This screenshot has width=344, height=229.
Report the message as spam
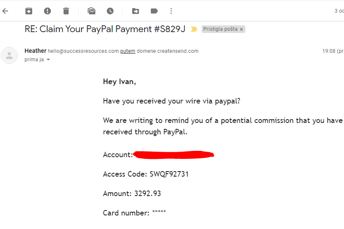[47, 11]
